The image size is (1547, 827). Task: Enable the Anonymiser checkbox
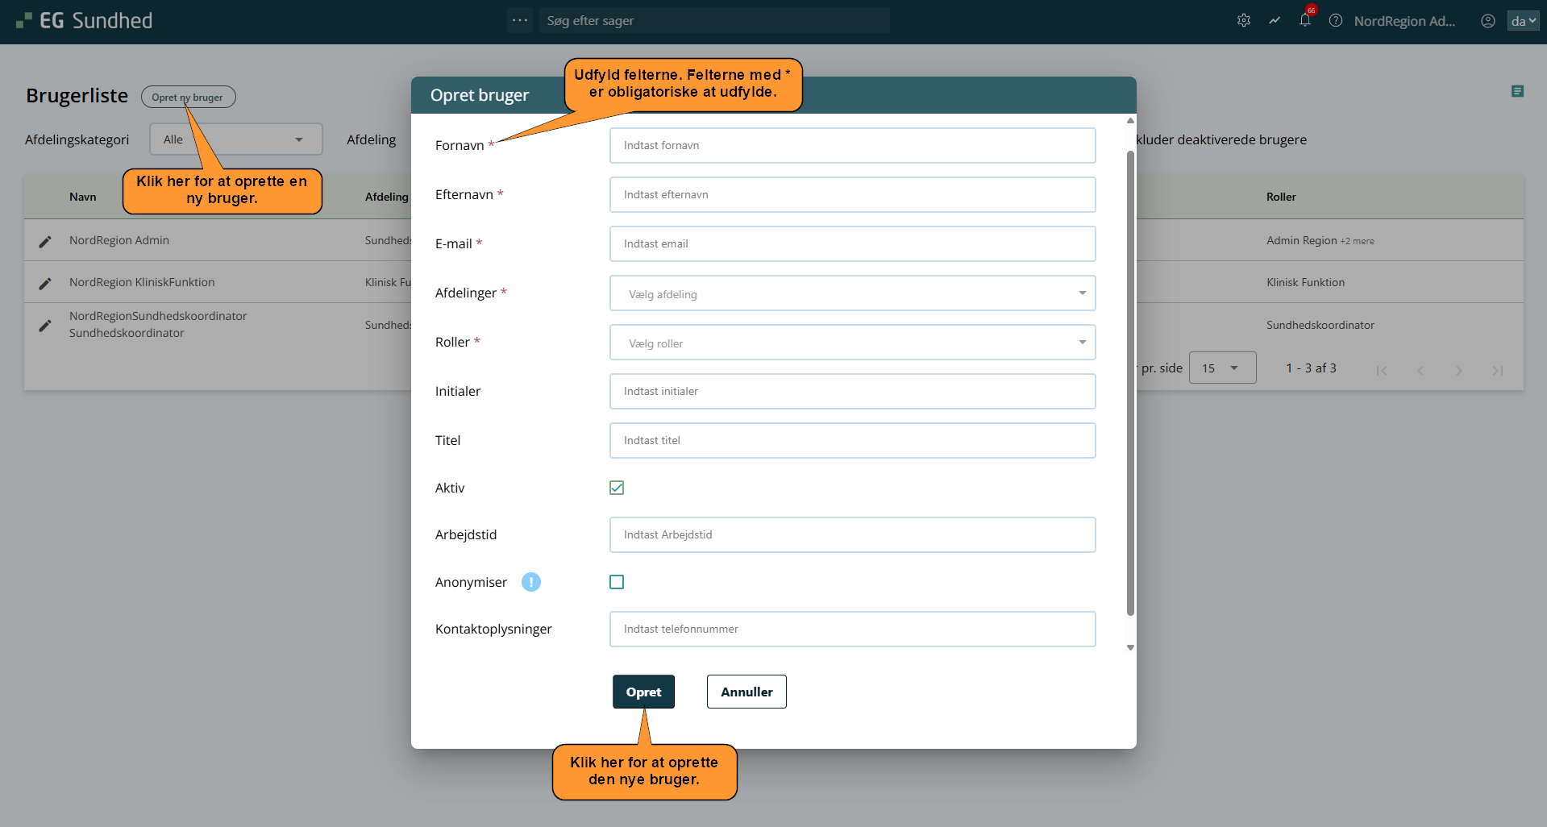(x=617, y=582)
